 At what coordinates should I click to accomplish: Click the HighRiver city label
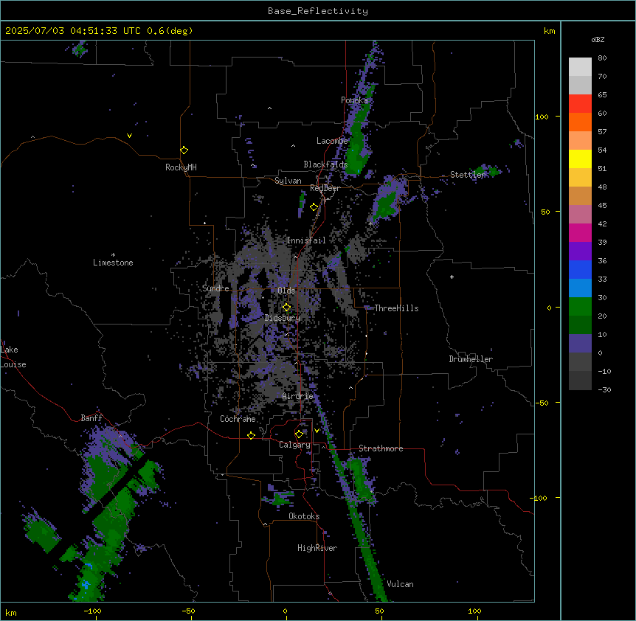[x=317, y=548]
